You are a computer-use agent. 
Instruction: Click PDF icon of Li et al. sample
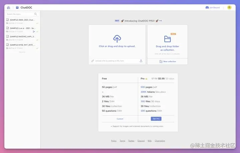[7, 28]
